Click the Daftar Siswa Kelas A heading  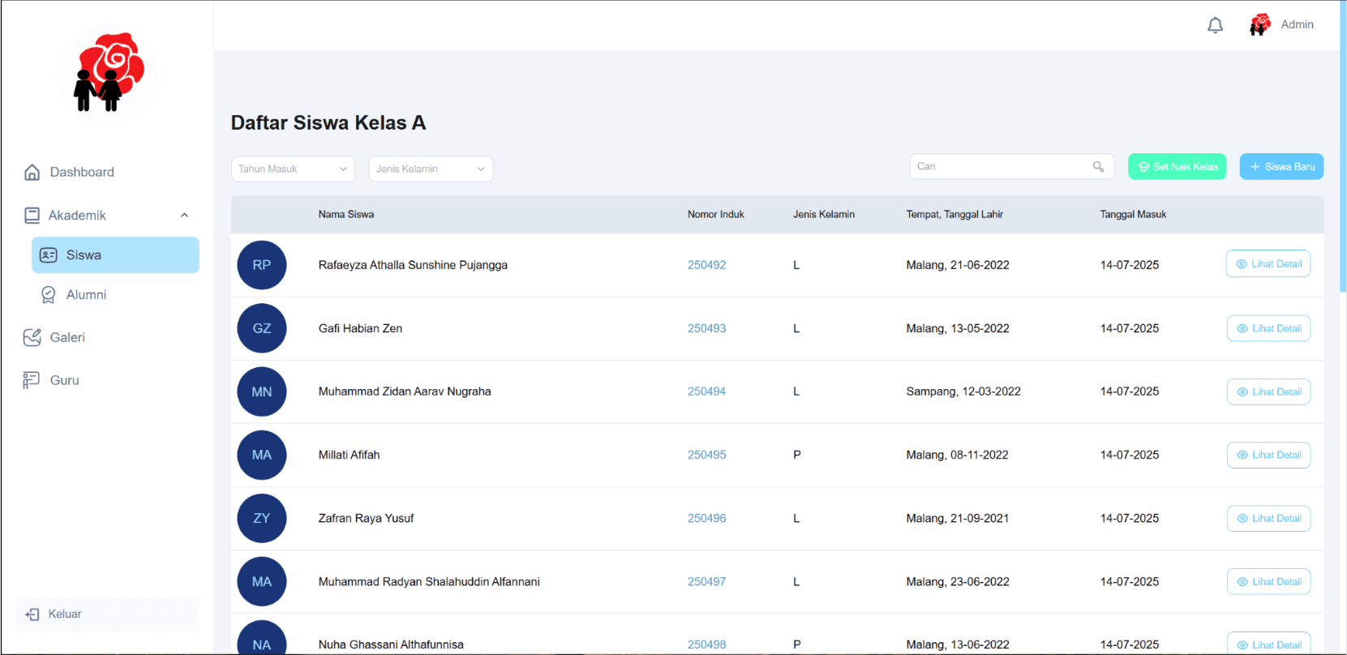(328, 122)
